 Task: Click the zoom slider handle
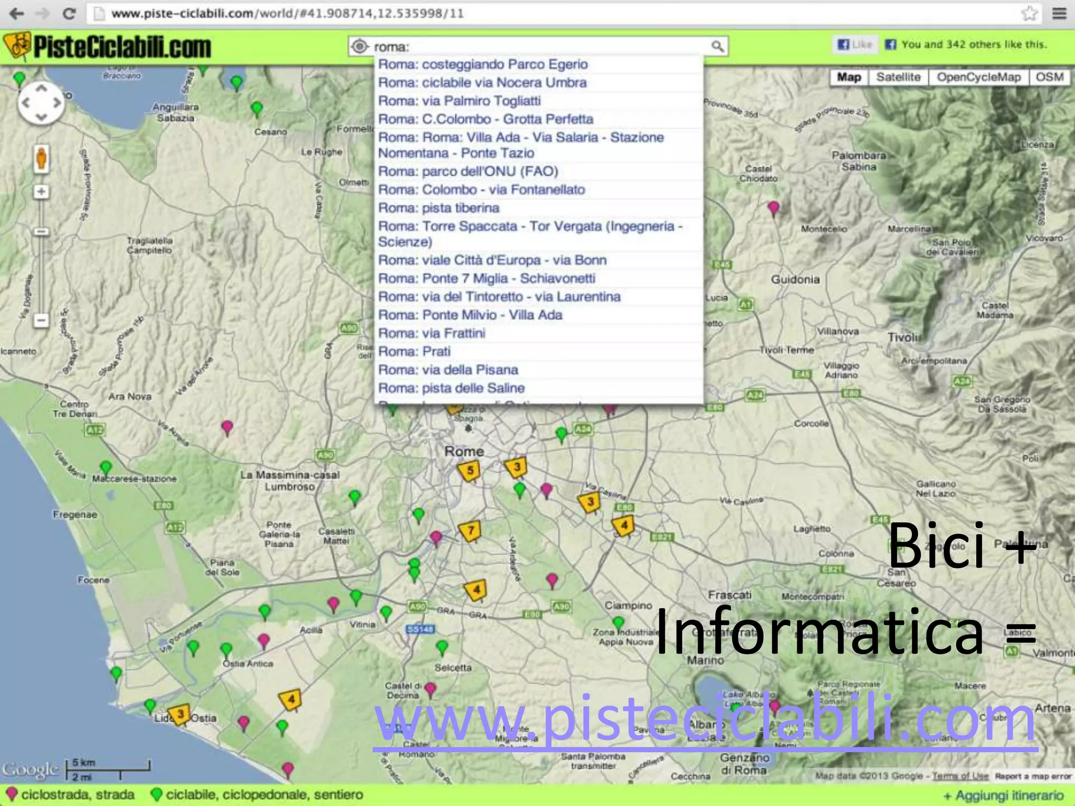point(41,231)
